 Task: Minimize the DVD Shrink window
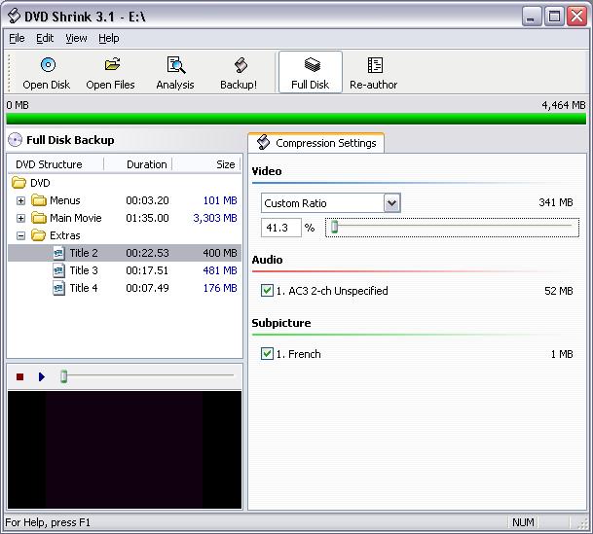pos(531,17)
